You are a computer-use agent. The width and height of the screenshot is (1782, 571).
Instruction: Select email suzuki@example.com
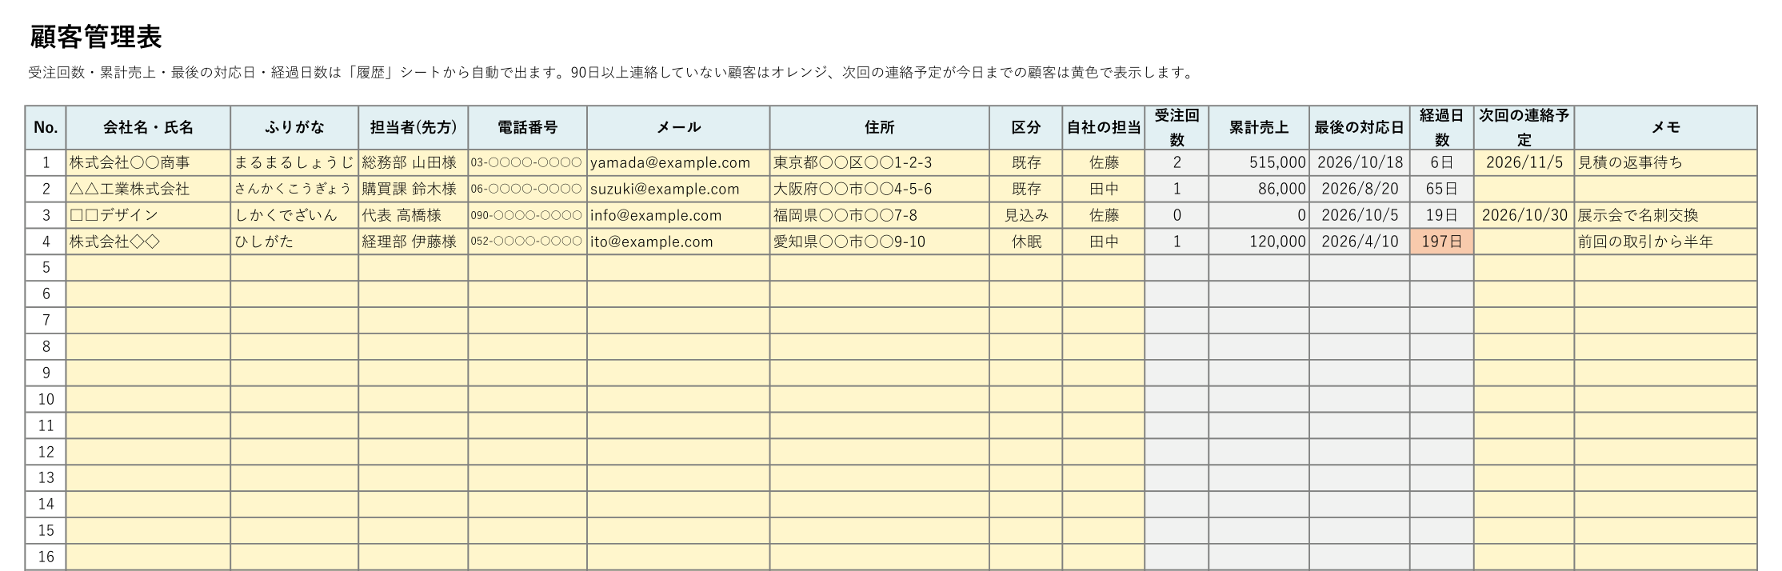pyautogui.click(x=678, y=189)
